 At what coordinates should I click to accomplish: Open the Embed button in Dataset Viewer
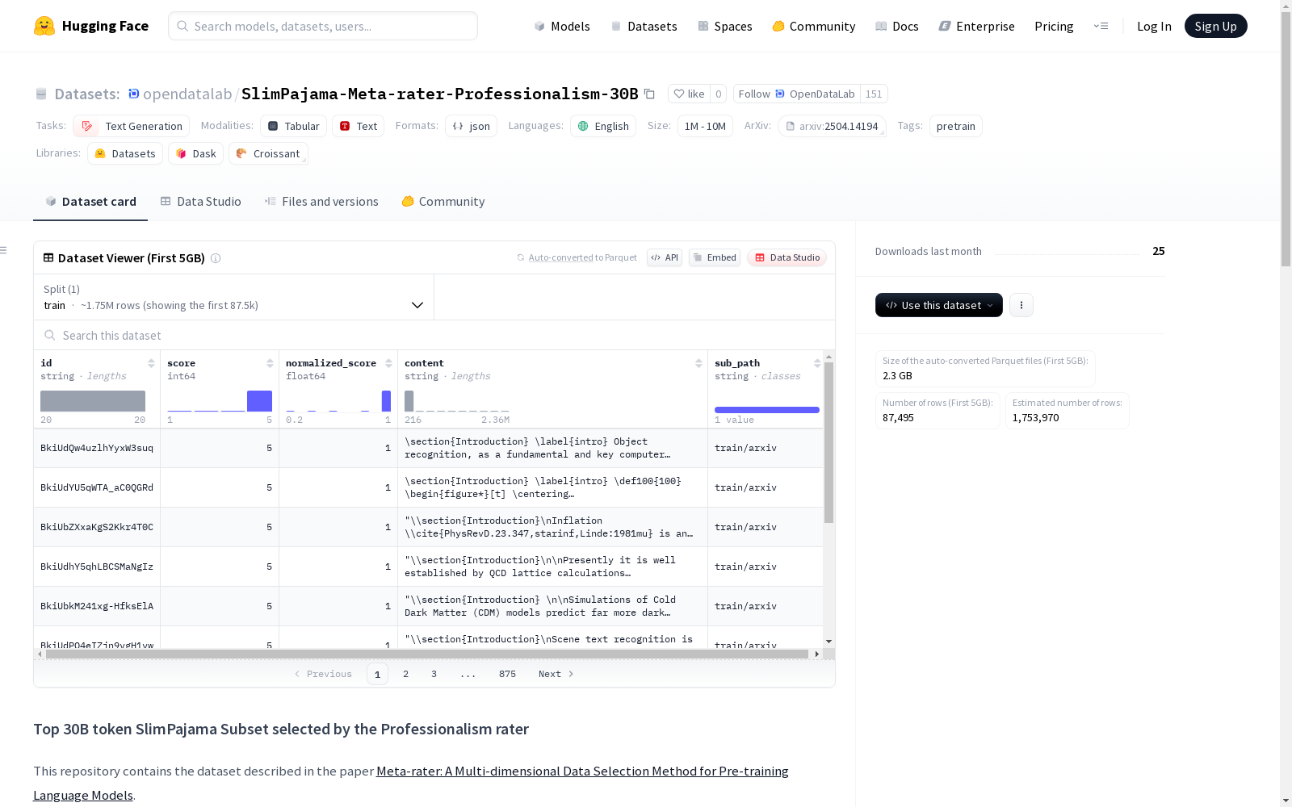click(x=715, y=257)
